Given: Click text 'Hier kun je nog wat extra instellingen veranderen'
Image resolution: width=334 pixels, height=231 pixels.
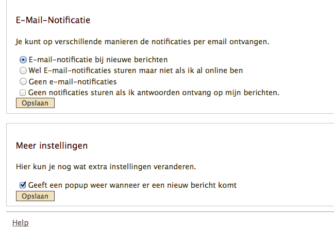Looking at the screenshot, I should point(106,167).
